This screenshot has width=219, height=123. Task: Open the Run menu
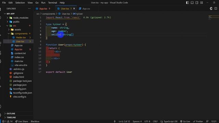click(43, 3)
